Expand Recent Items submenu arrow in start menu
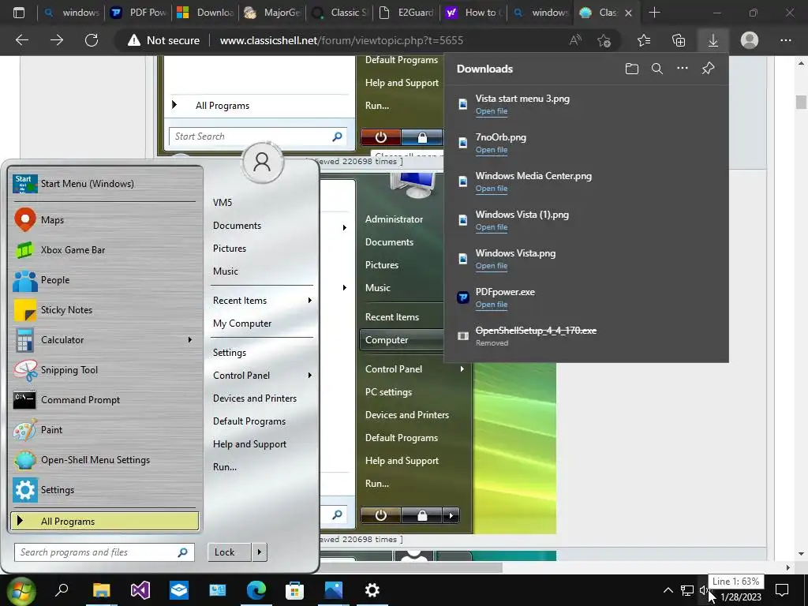 point(309,301)
